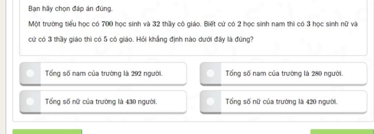Image resolution: width=374 pixels, height=134 pixels.
Task: Choose answer text 'Tổng số nữ của trường là 420 người'
Action: pos(282,102)
